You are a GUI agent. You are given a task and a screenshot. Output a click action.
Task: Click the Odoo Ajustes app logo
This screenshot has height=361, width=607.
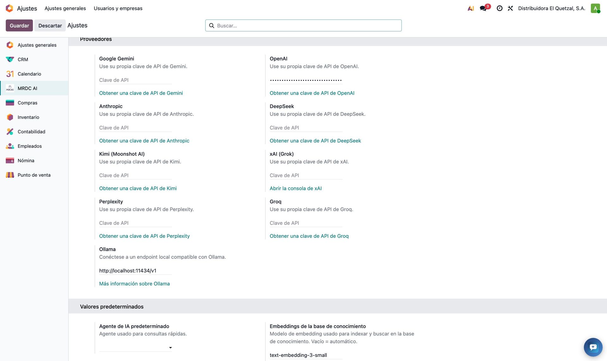coord(9,8)
